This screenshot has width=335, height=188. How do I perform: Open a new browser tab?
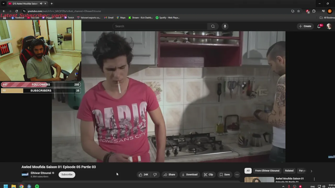(x=52, y=4)
